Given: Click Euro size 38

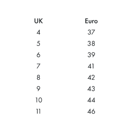Looking at the screenshot, I should [91, 44].
